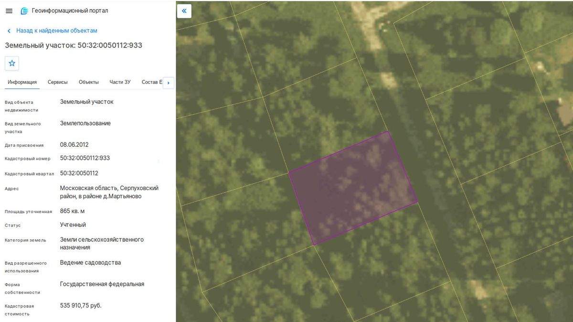Click the value Ведение садоводства
573x322 pixels.
coord(91,263)
